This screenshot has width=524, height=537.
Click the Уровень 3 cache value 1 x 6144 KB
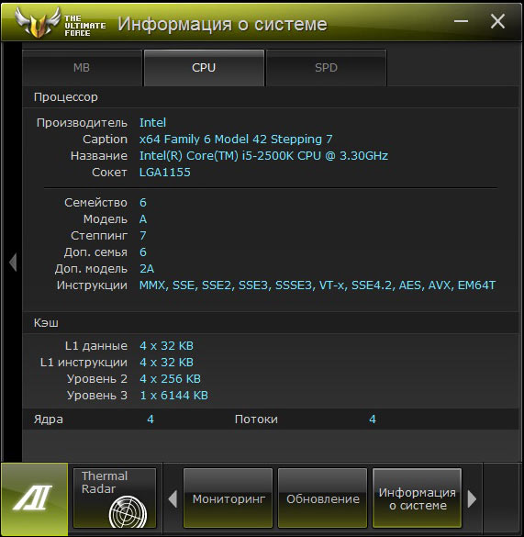(173, 396)
